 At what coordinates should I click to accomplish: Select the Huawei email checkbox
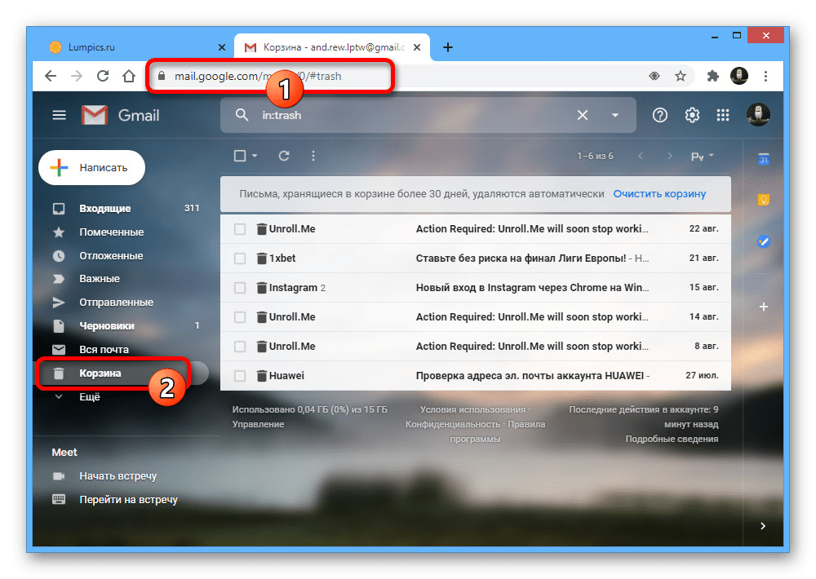tap(240, 376)
